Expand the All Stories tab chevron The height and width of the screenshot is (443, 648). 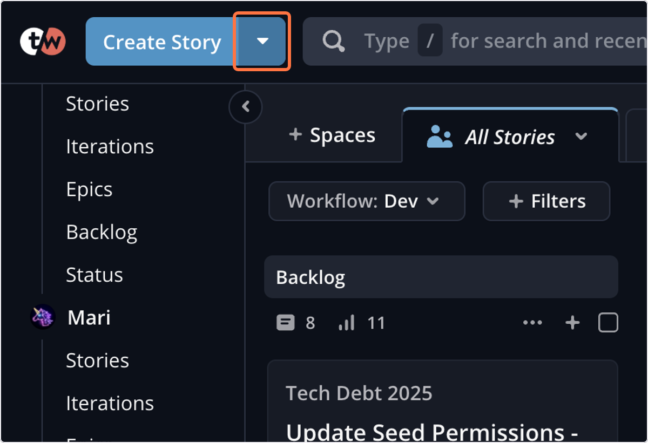click(x=581, y=137)
